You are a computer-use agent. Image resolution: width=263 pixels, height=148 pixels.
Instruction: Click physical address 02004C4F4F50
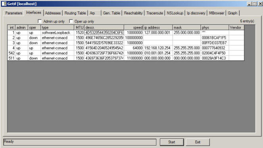coord(215,53)
